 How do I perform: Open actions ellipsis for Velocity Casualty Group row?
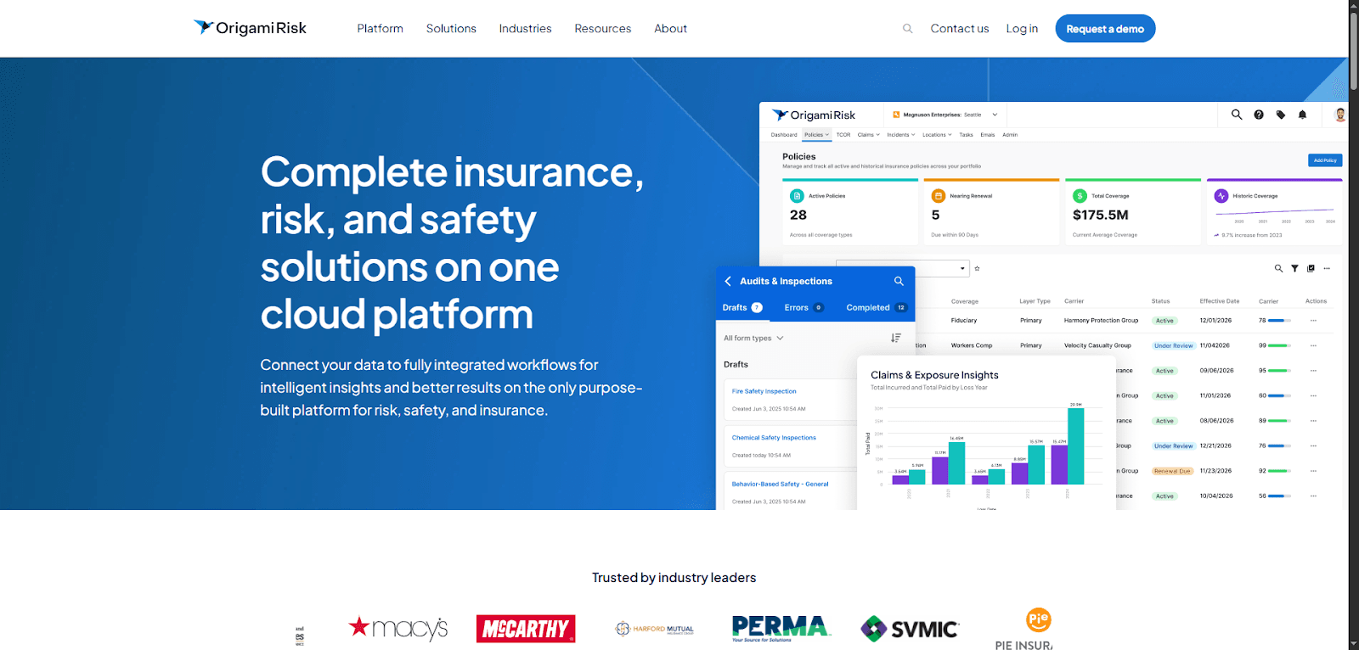click(1313, 345)
